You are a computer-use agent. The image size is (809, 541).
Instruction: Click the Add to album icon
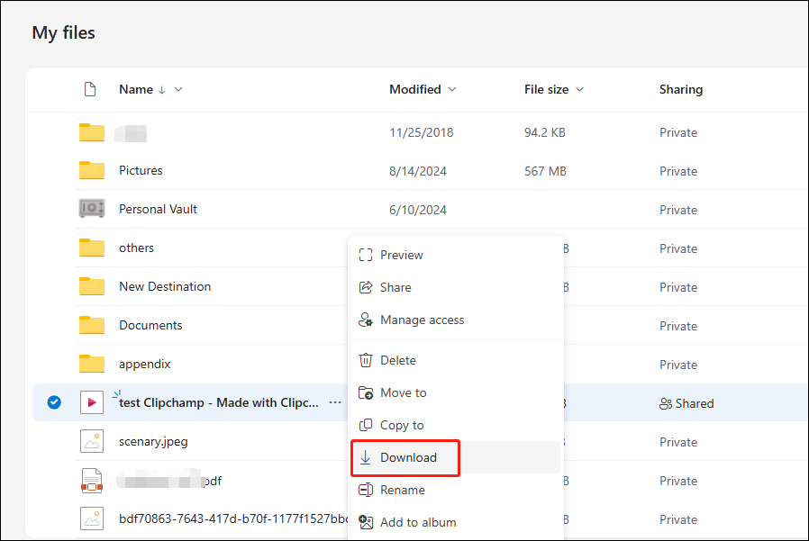pos(366,522)
